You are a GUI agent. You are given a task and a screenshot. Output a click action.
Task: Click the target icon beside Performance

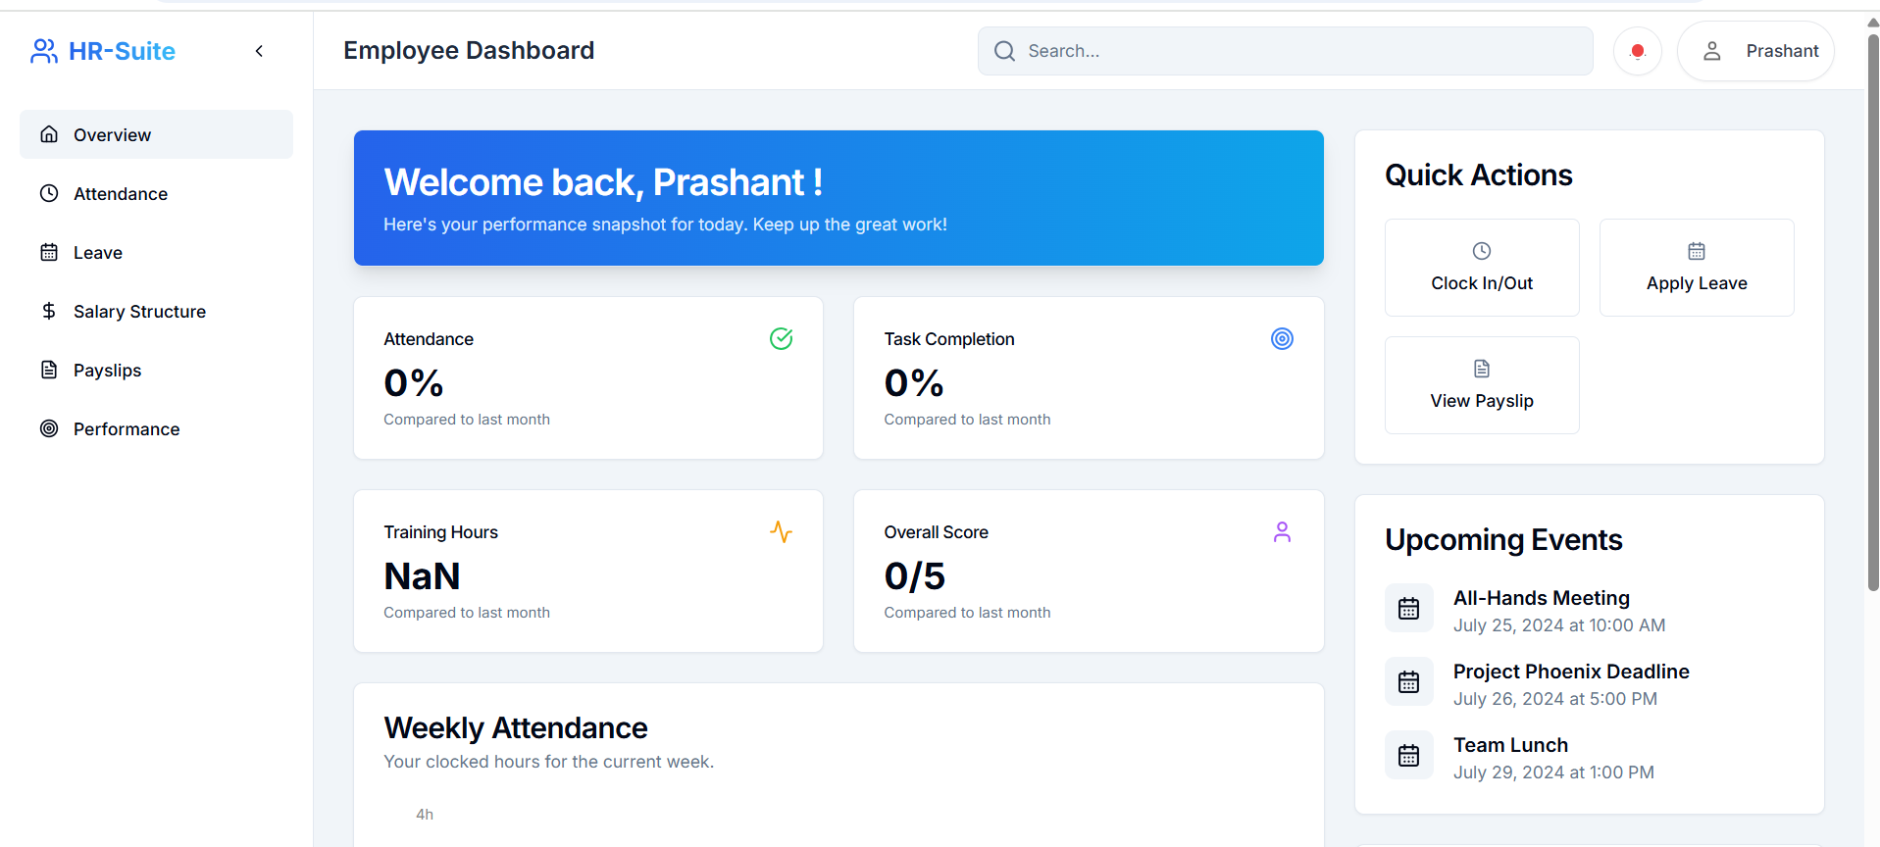click(49, 428)
